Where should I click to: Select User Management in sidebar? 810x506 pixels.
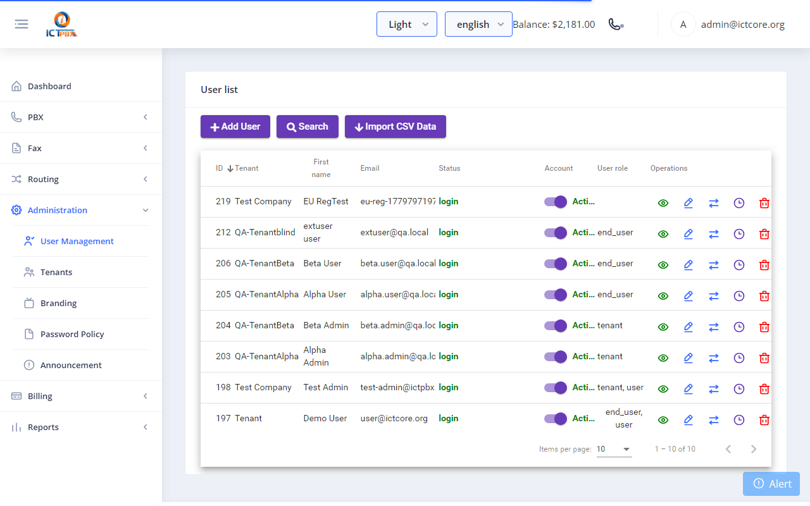pos(81,241)
